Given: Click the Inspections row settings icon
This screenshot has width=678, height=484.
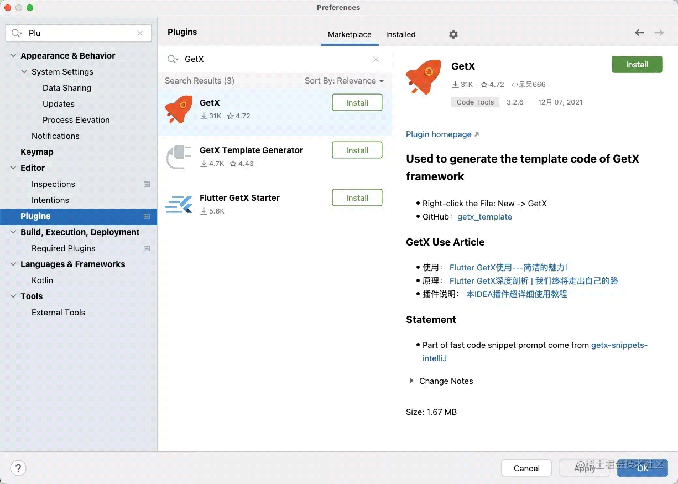Looking at the screenshot, I should pos(147,184).
